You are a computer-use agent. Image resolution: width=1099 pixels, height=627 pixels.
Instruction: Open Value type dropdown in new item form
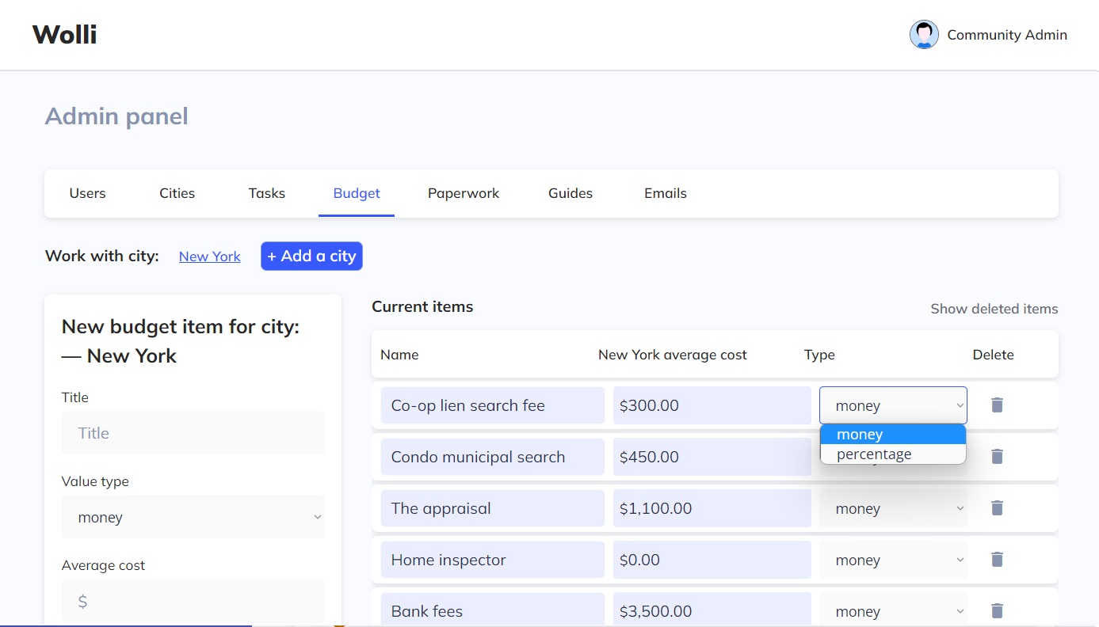click(x=193, y=518)
